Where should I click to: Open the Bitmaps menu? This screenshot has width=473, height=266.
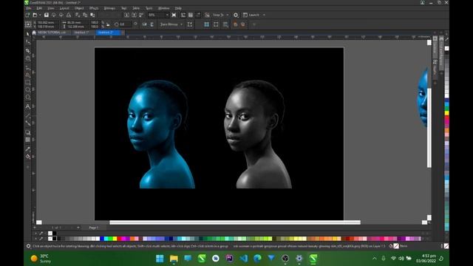109,8
